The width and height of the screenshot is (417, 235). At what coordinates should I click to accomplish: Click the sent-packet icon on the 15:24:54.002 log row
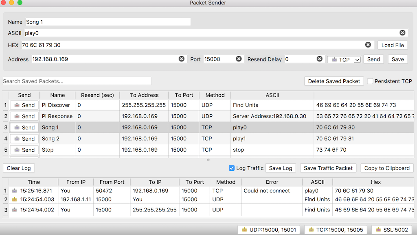15,210
